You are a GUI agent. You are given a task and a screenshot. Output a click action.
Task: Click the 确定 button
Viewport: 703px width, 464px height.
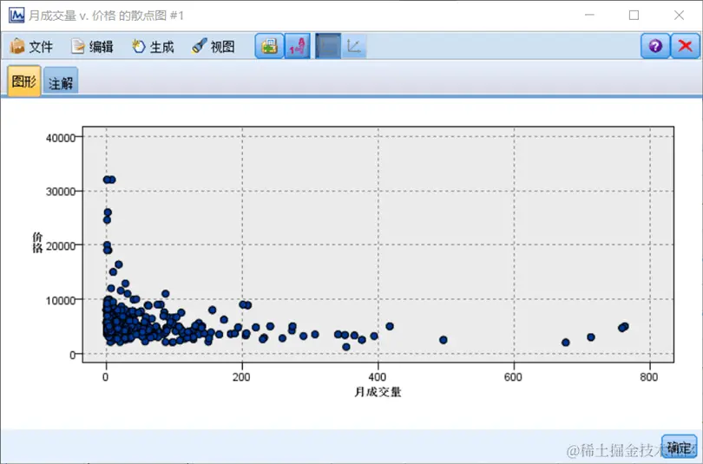pyautogui.click(x=680, y=447)
